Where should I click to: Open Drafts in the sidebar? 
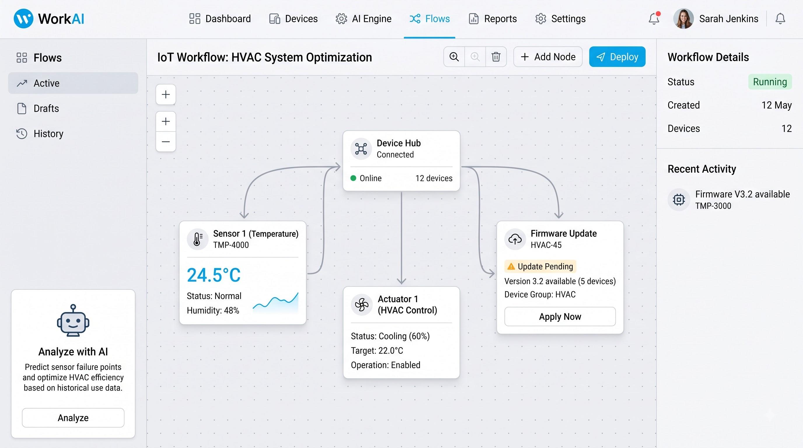coord(73,108)
